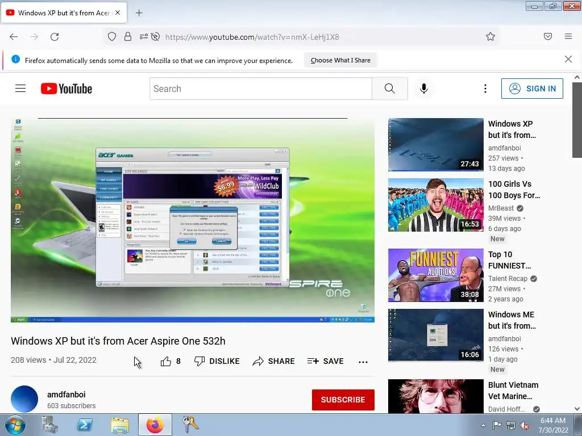Open the Firefox application menu
This screenshot has width=582, height=436.
pos(568,36)
